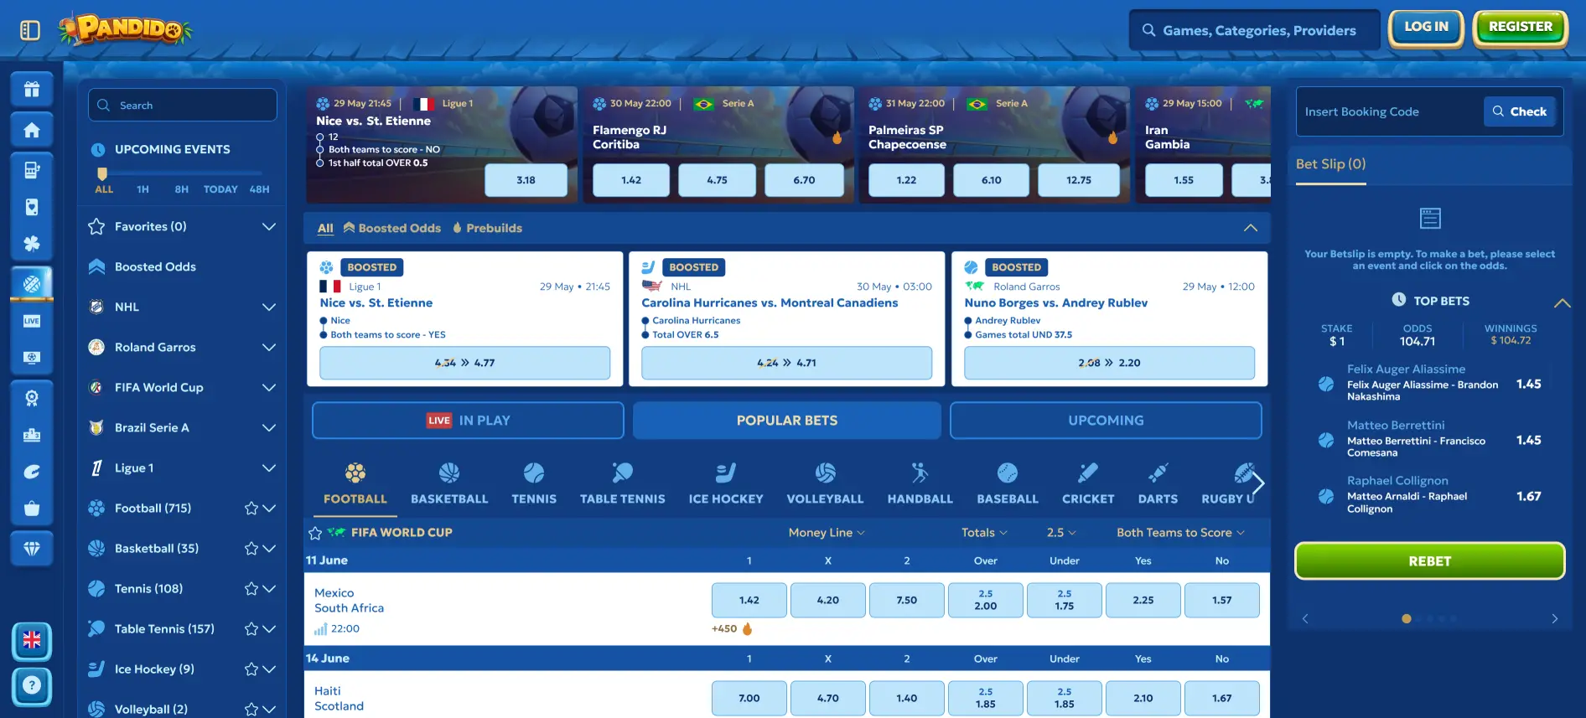Expand the Favorites (0) section
This screenshot has width=1586, height=718.
coord(269,227)
